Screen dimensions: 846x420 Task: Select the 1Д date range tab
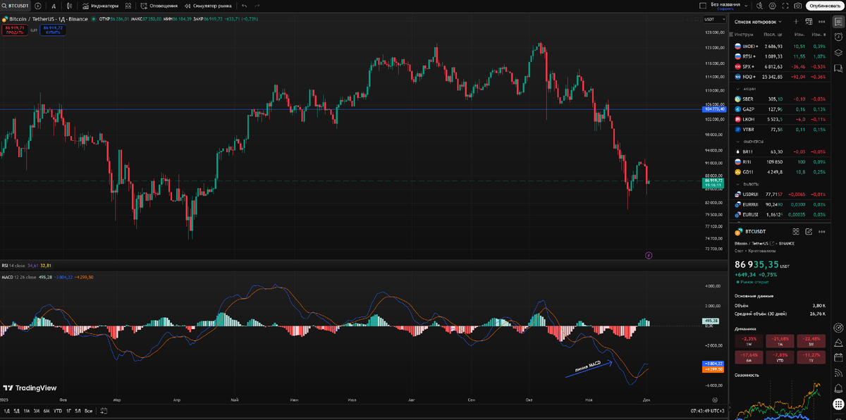pos(7,411)
